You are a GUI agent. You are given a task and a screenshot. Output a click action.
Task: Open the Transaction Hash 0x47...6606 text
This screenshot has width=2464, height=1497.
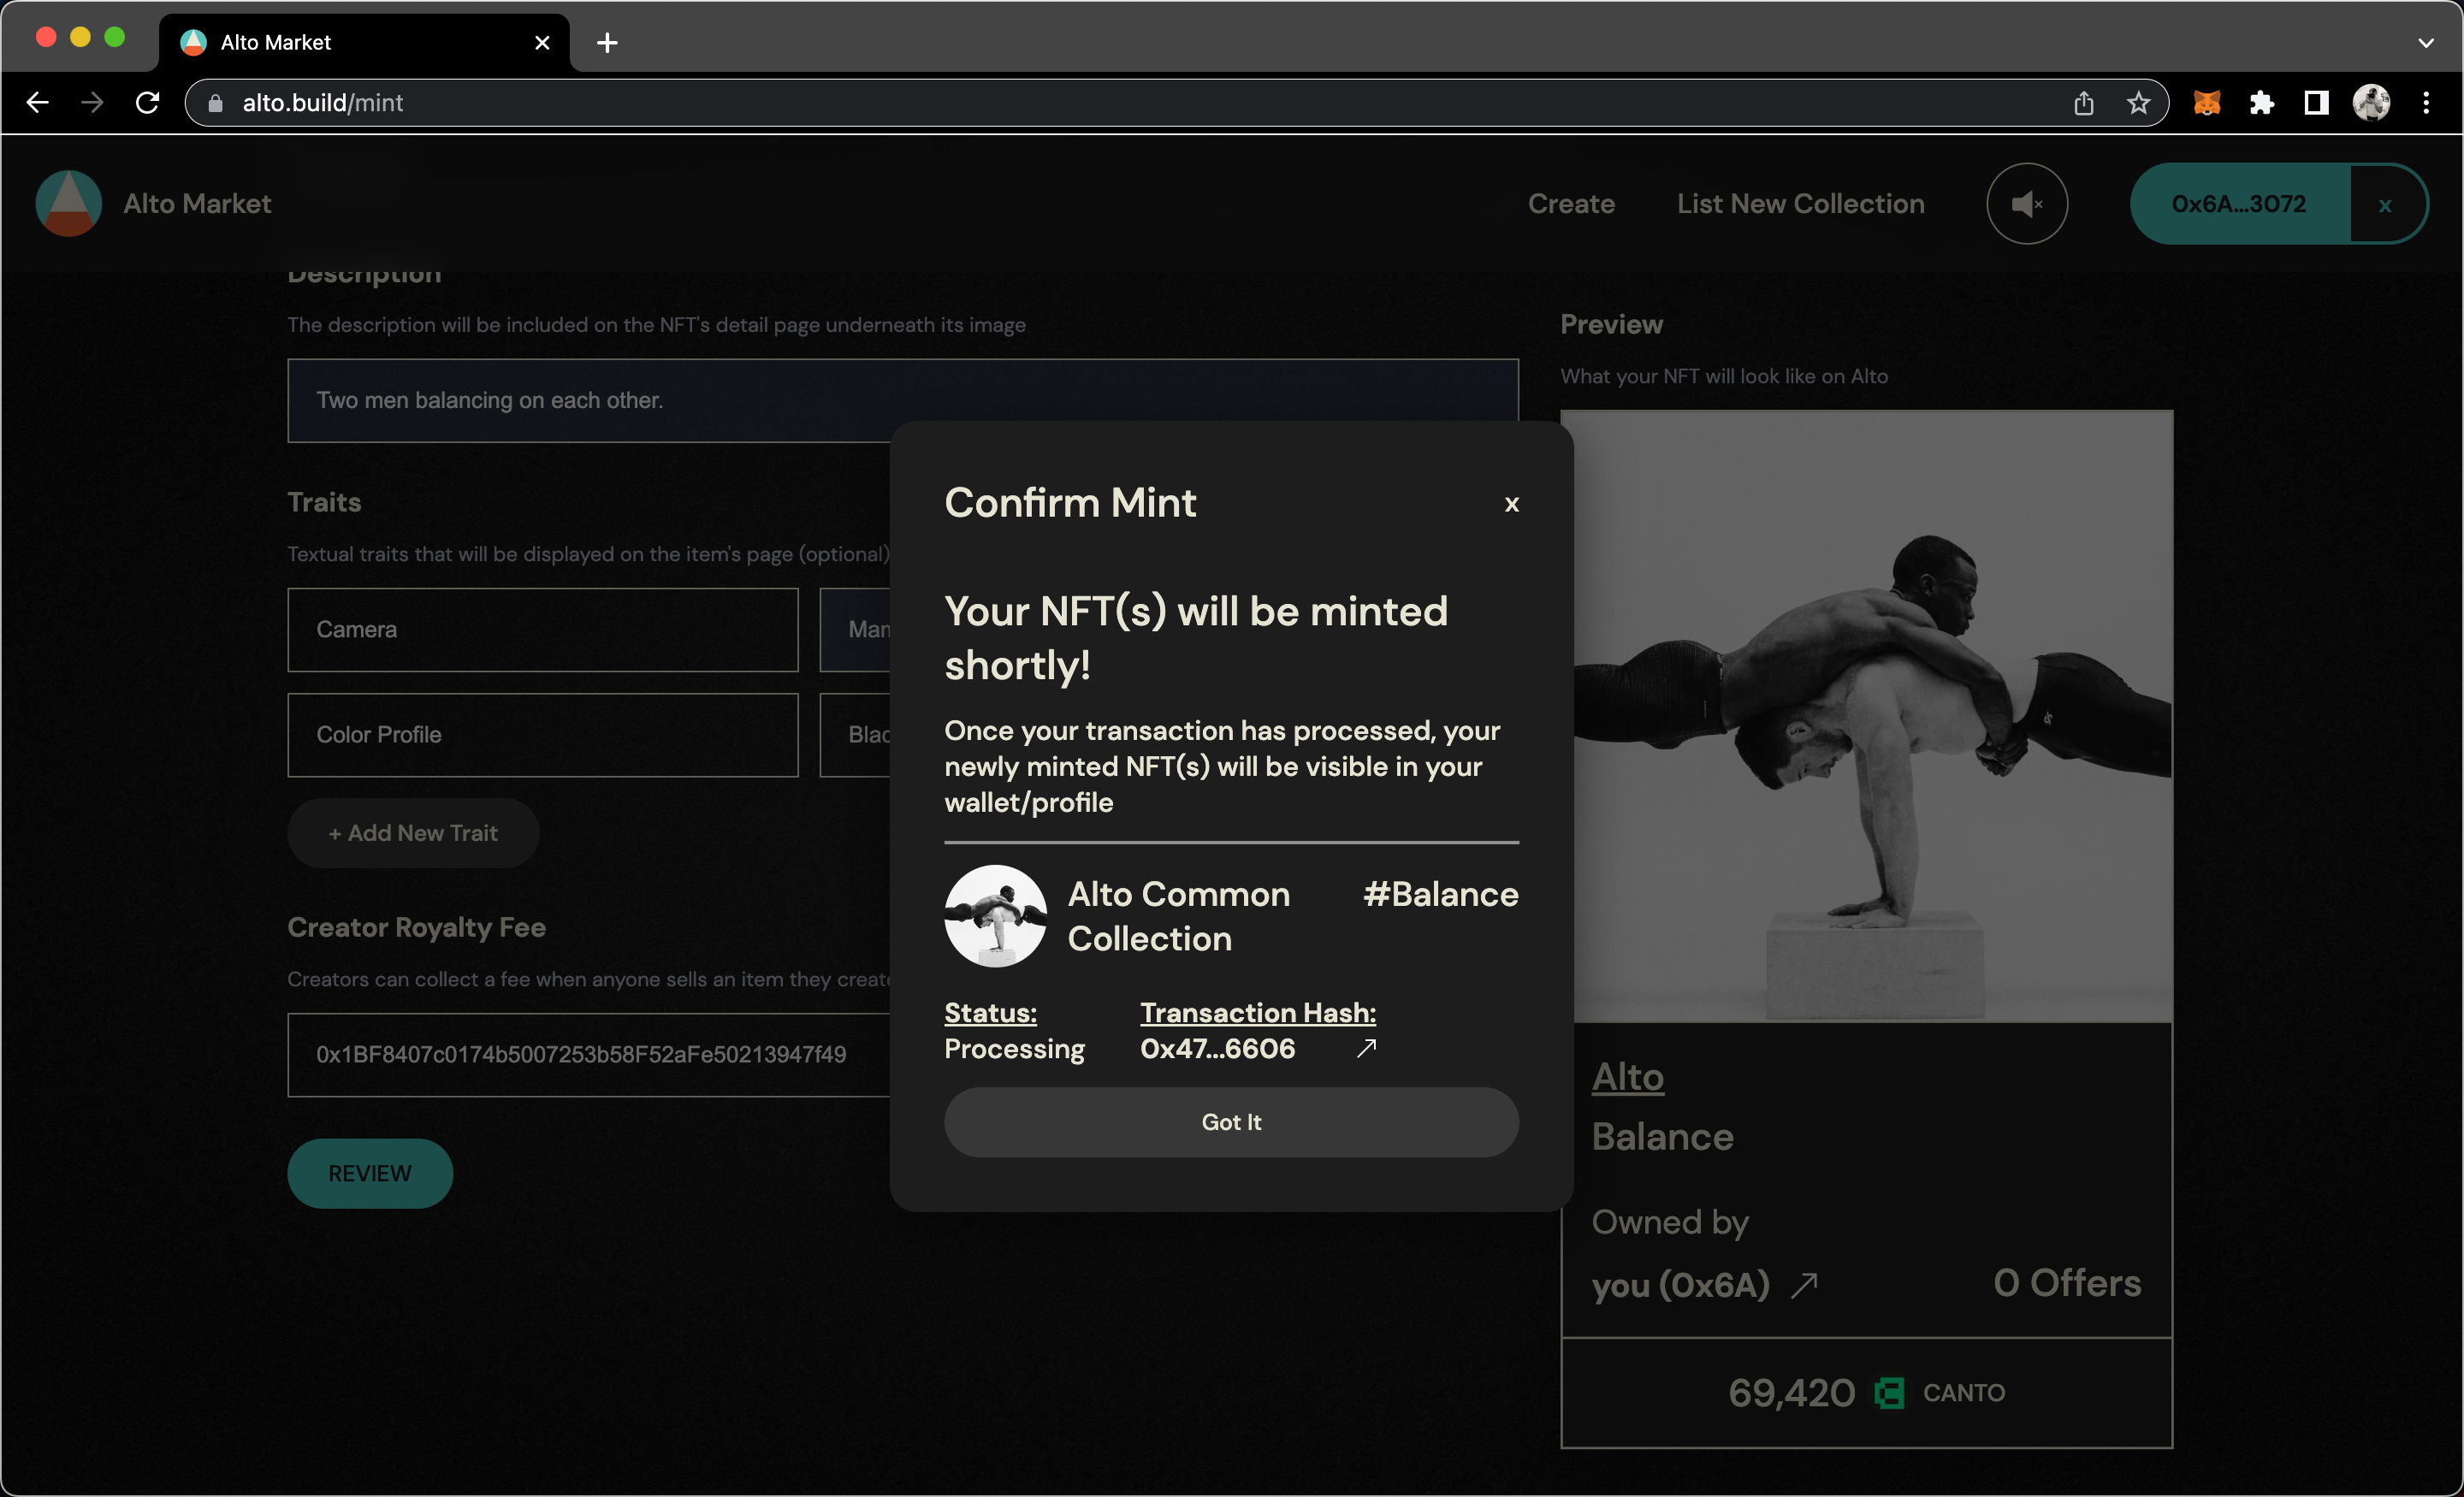coord(1217,1048)
